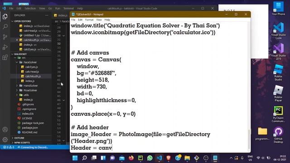Viewport: 290px width, 163px height.
Task: Open VS Code Run menu
Action: [x=58, y=9]
